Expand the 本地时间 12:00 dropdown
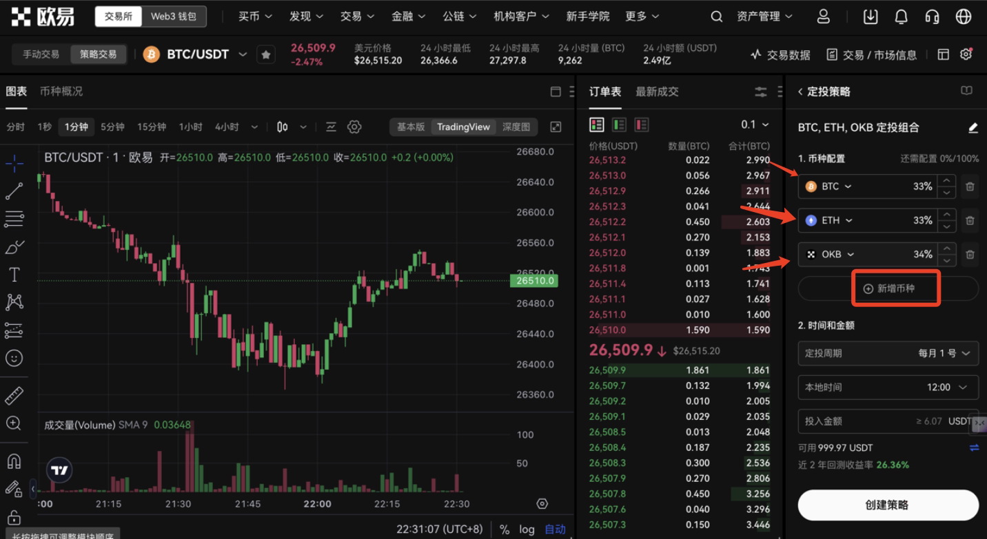Viewport: 987px width, 539px height. pyautogui.click(x=888, y=387)
